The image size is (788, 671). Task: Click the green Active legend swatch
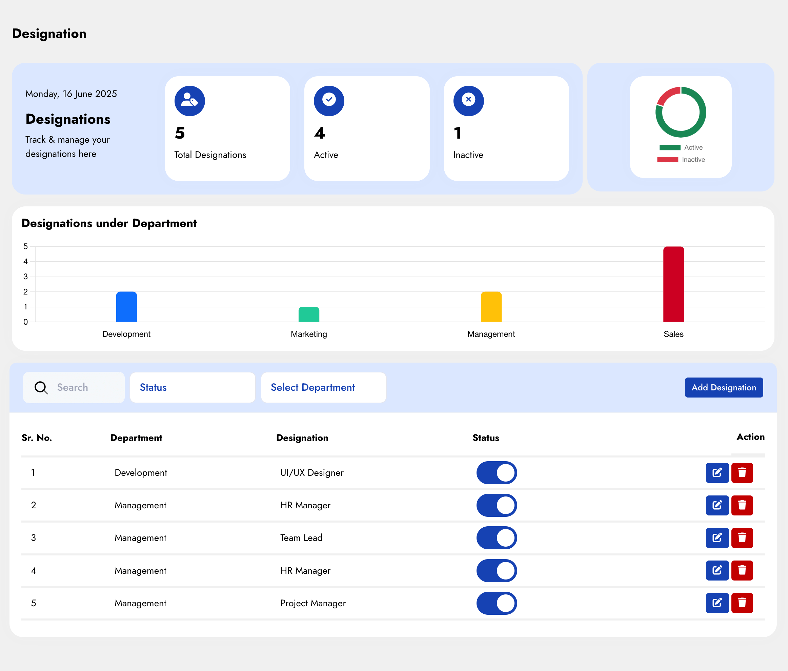[x=670, y=147]
